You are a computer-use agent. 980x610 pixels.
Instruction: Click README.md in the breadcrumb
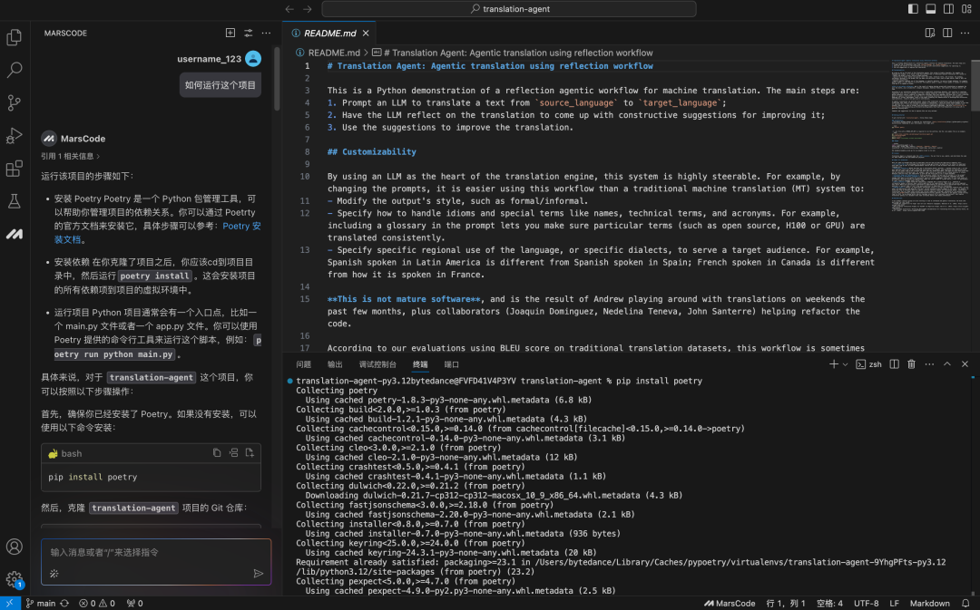coord(334,53)
